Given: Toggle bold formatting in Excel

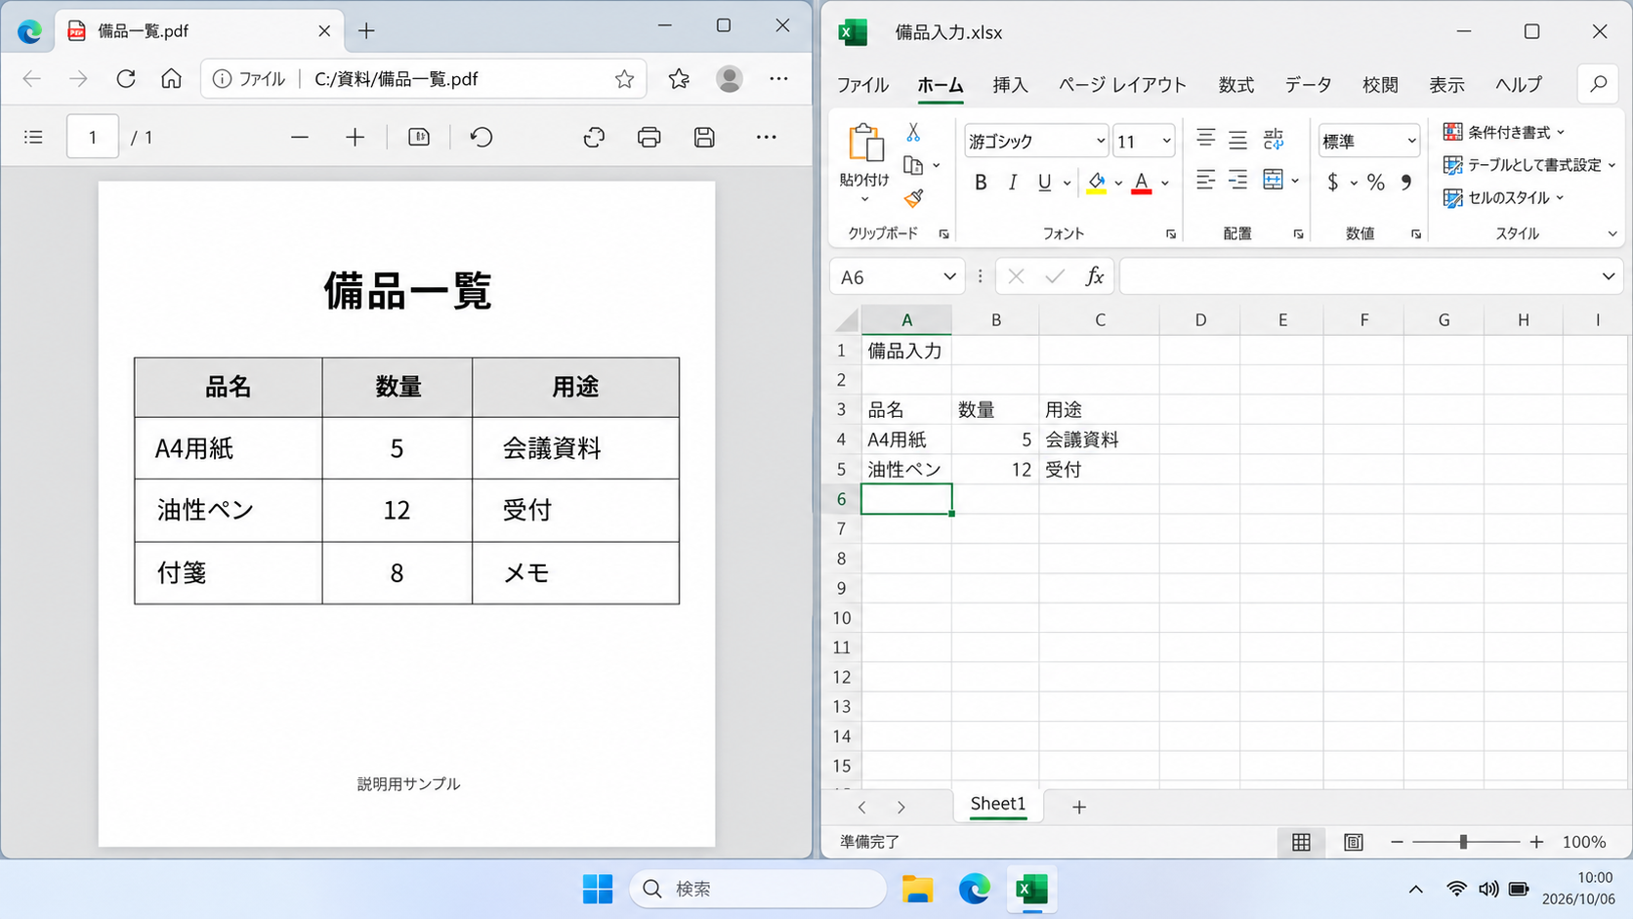Looking at the screenshot, I should [x=981, y=183].
